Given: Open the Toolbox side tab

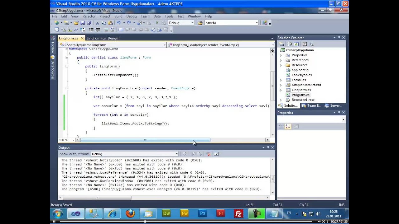Looking at the screenshot, I should (53, 44).
